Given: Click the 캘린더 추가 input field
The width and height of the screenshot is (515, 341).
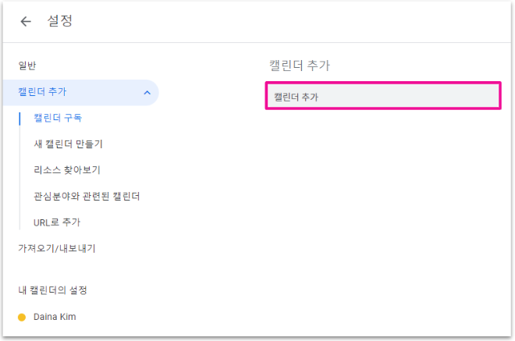Looking at the screenshot, I should [x=382, y=97].
